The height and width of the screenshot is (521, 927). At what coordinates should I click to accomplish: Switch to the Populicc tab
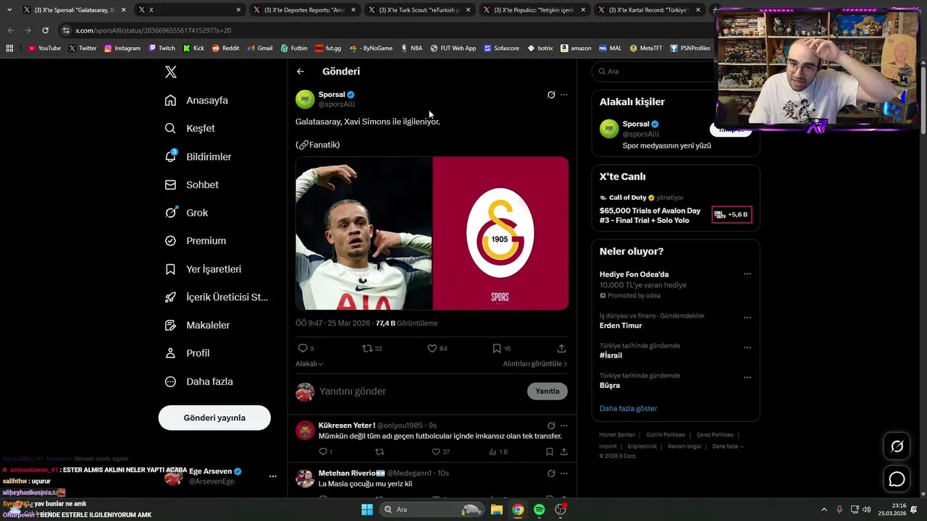535,10
